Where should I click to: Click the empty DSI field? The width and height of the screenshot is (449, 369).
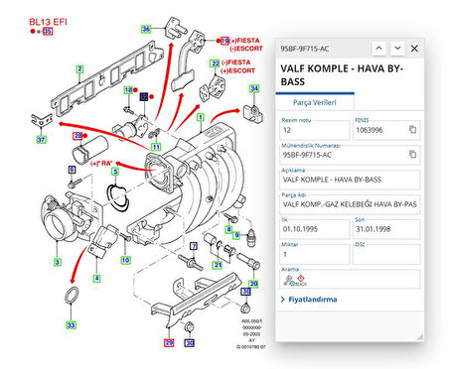pyautogui.click(x=386, y=254)
